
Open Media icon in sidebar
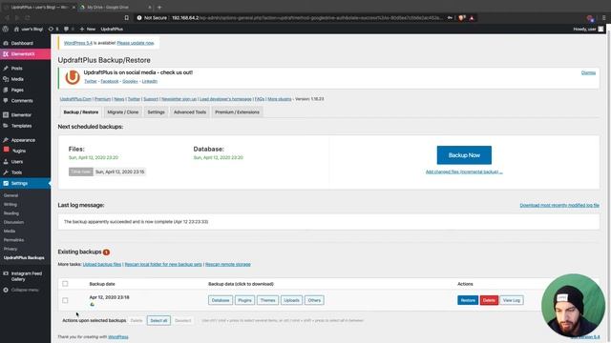pos(6,79)
